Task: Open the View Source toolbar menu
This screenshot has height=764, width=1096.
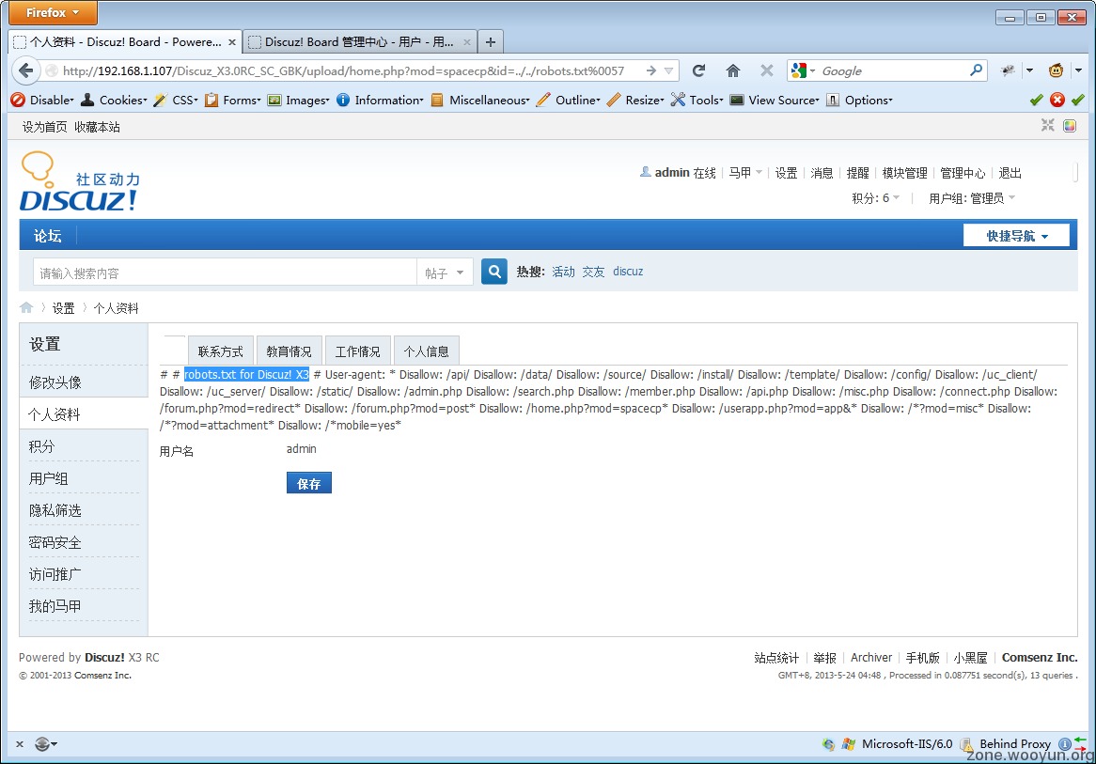Action: click(775, 100)
